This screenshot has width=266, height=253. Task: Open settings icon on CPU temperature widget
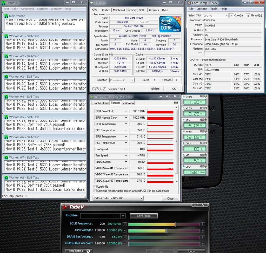point(202,143)
